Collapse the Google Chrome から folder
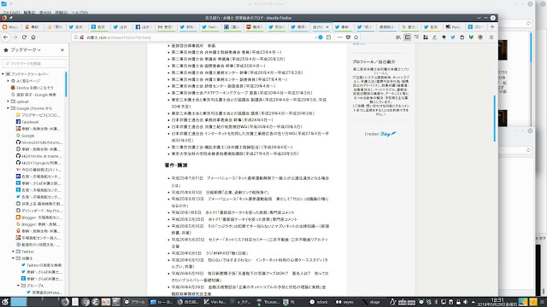Viewport: 547px width, 307px height. 9,108
